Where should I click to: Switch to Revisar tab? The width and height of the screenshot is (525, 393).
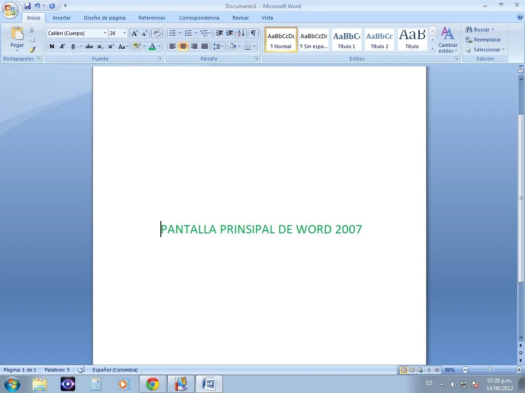pos(241,18)
